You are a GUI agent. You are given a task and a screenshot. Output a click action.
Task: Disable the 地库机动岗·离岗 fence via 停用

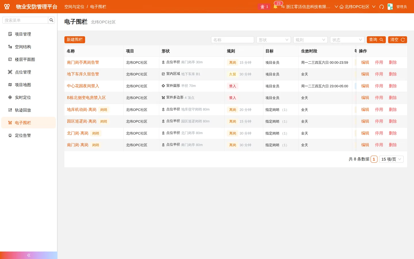tap(379, 110)
